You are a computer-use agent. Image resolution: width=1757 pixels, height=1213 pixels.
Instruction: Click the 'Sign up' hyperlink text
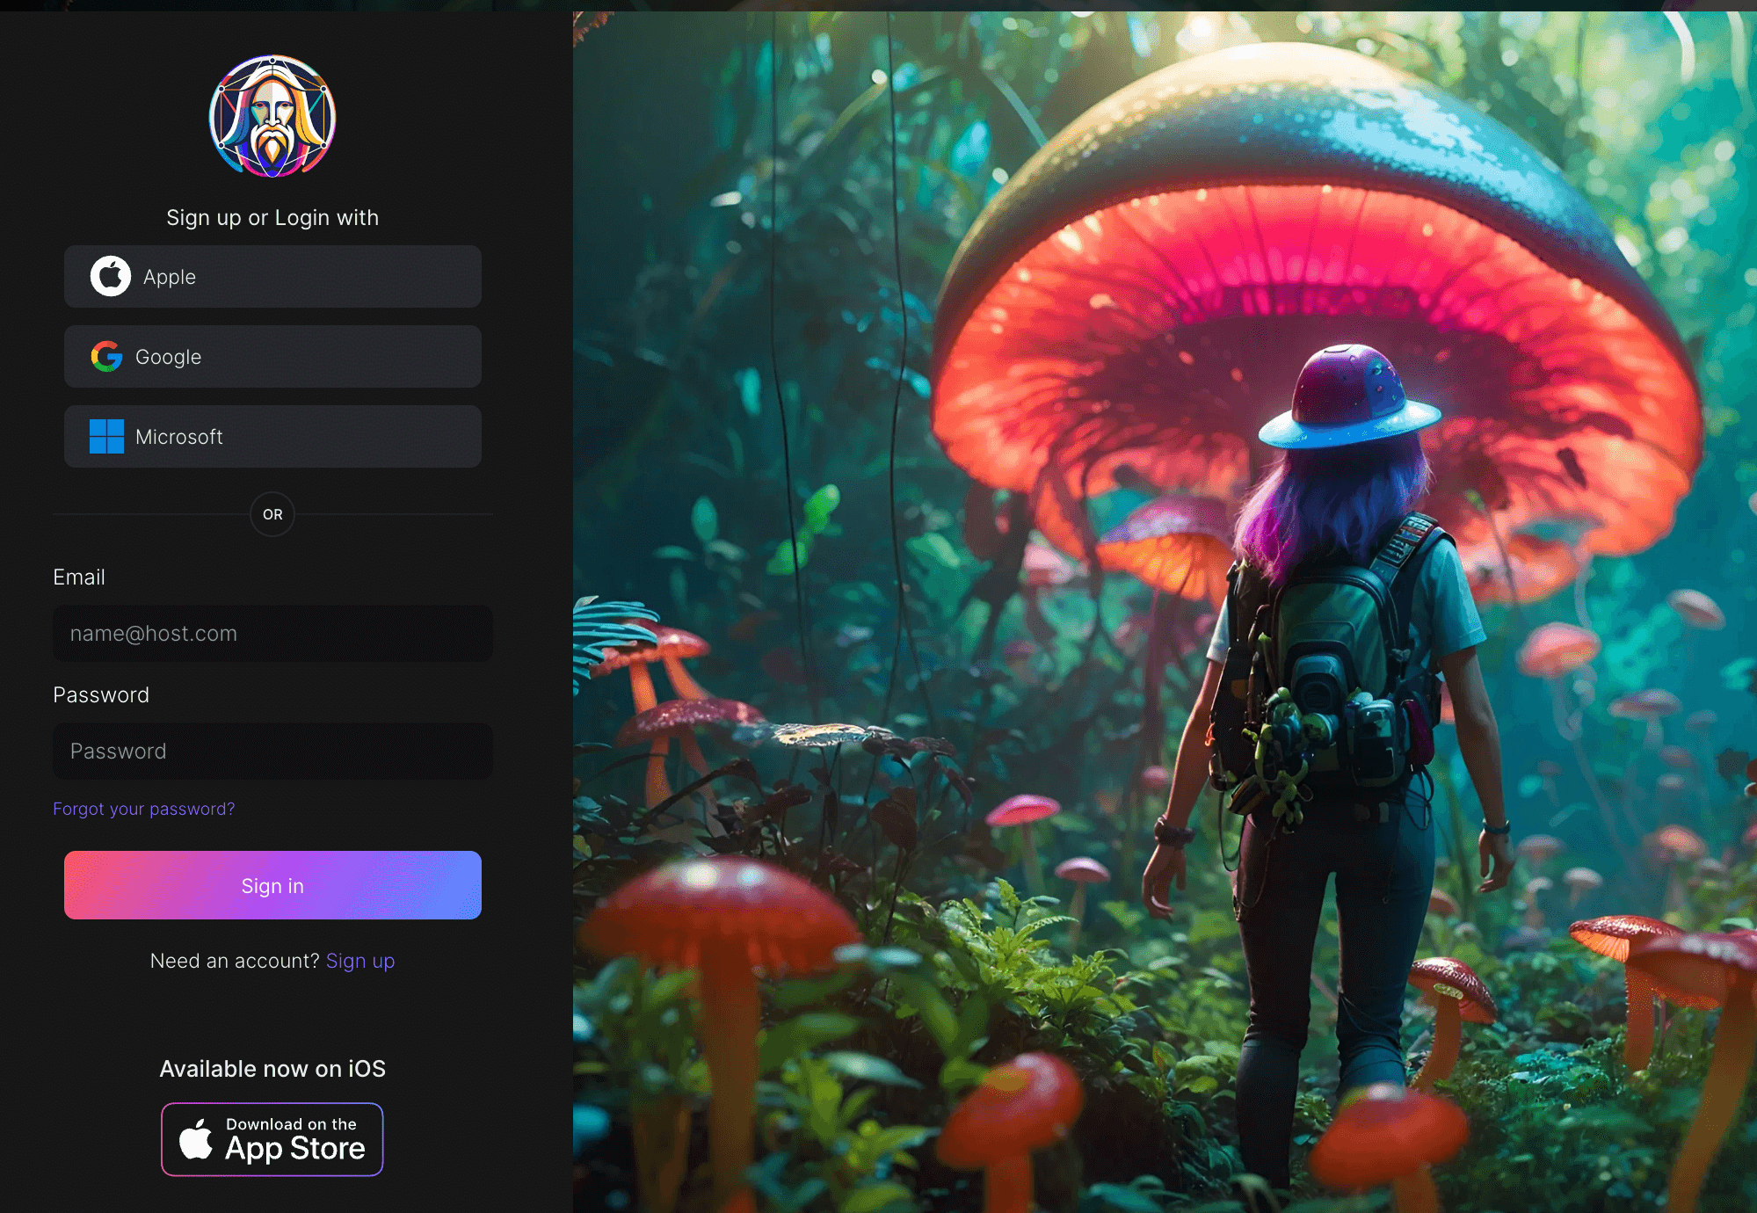point(360,959)
